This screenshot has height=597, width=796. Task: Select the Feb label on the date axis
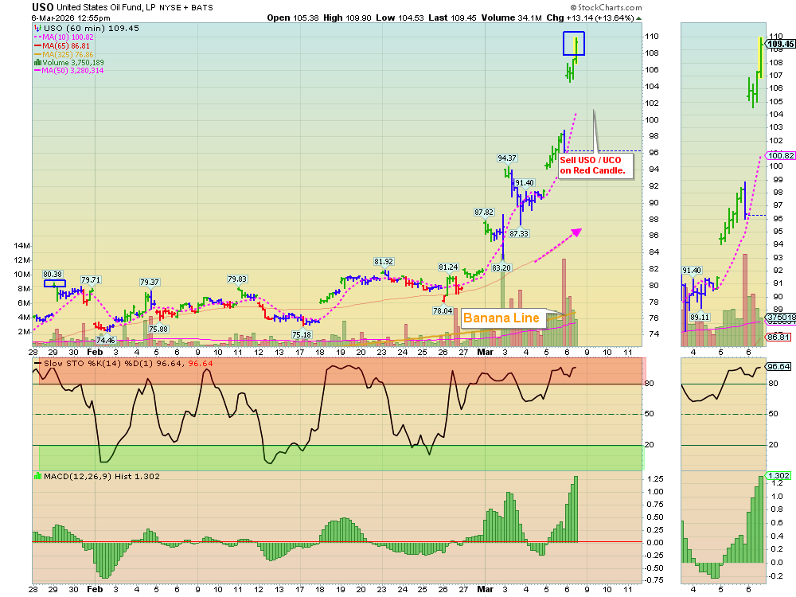[96, 351]
